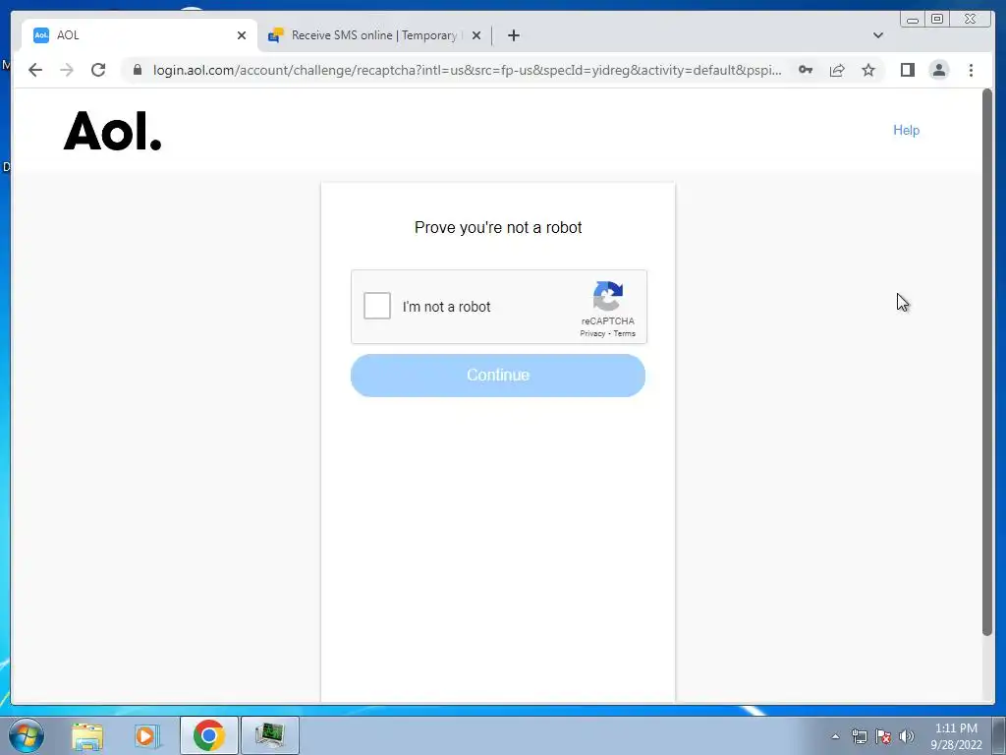Image resolution: width=1006 pixels, height=755 pixels.
Task: Launch Windows Media Player from taskbar
Action: point(147,735)
